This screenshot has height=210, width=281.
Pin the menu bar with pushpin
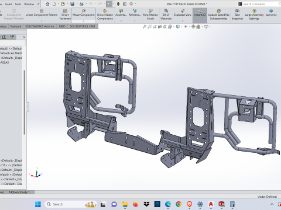[38, 4]
